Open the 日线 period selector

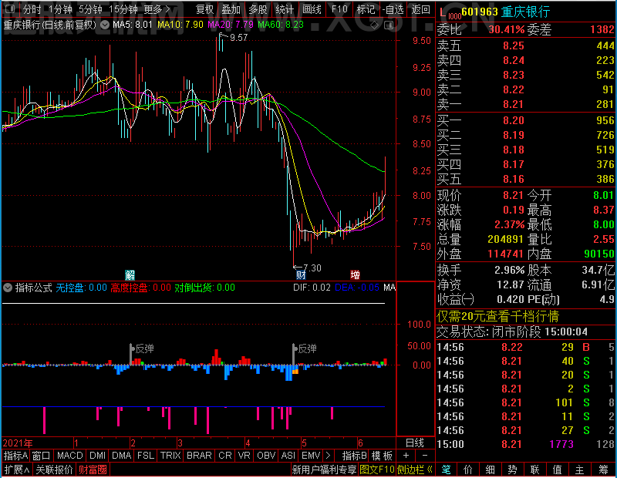(x=415, y=443)
